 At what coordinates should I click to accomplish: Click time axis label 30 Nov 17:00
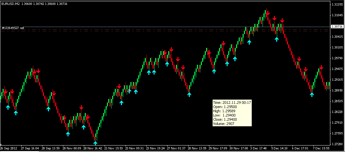[239, 148]
